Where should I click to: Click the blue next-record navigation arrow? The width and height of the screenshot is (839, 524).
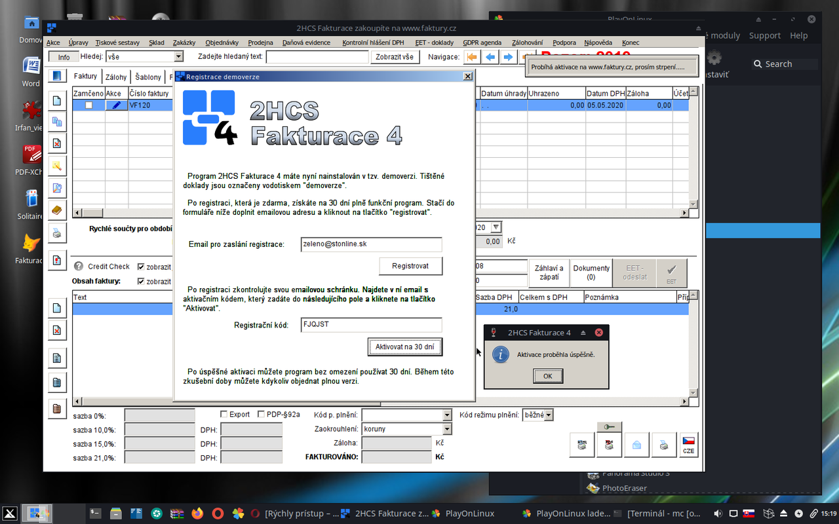508,57
